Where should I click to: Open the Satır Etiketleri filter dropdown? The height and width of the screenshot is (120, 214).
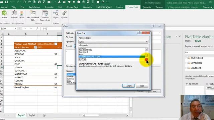pos(36,47)
